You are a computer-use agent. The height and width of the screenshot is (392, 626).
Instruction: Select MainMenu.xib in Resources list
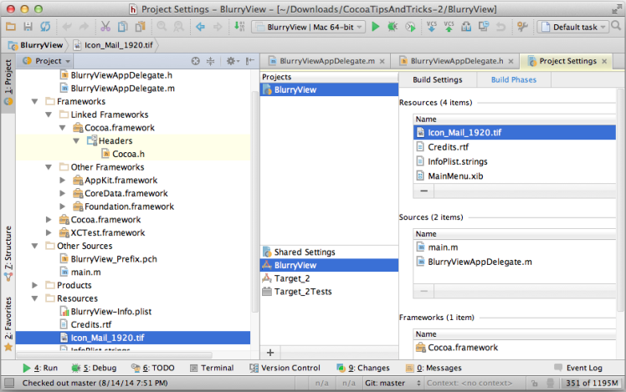[515, 176]
